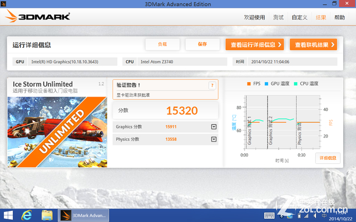Select the 结果 tab

pos(321,17)
